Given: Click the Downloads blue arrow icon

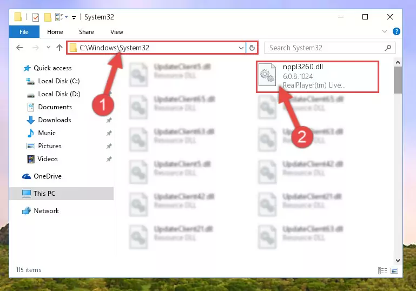Looking at the screenshot, I should coord(31,120).
